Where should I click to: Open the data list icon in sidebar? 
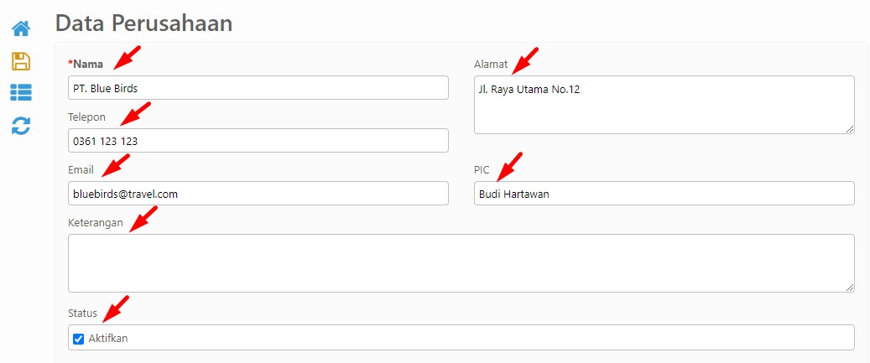21,92
